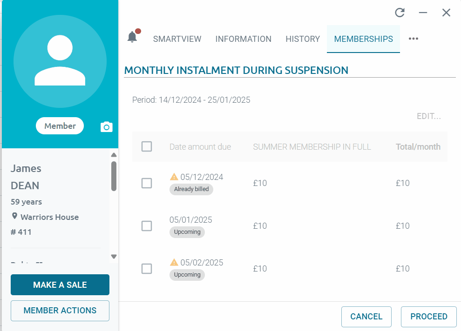Click the warning icon beside 05/02/2025
Screen dimensions: 461x331
tap(174, 262)
